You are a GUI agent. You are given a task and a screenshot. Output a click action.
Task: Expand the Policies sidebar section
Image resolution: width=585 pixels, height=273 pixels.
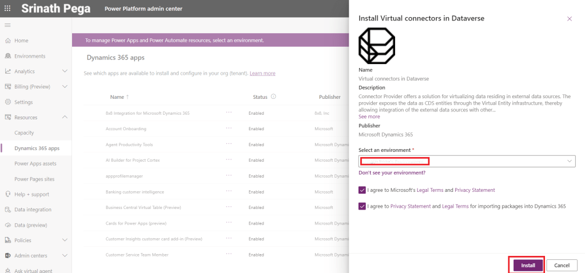[65, 240]
